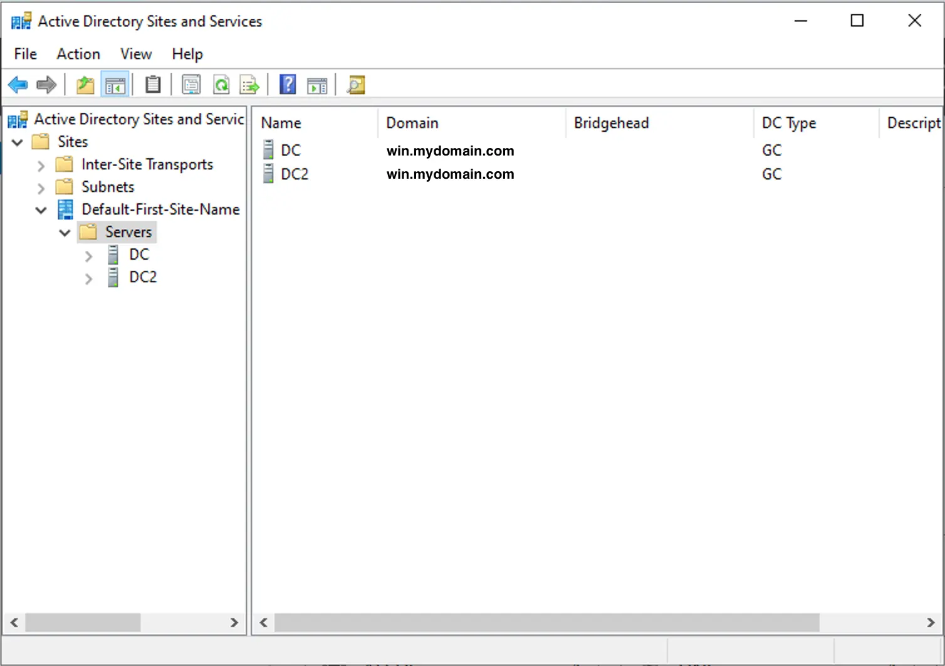Click the tree pane horizontal scrollbar thumb
The height and width of the screenshot is (666, 945).
coord(83,623)
